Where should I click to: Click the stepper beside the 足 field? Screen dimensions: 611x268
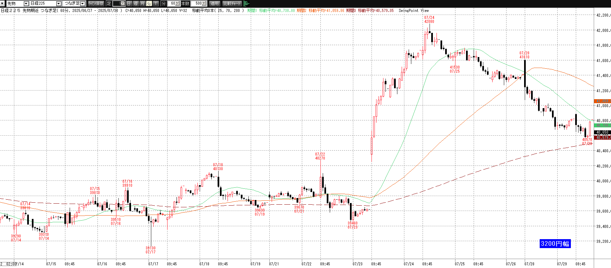122,4
